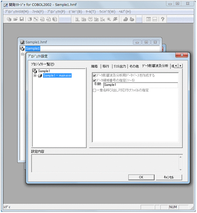The width and height of the screenshot is (197, 213).
Task: Click the single dark puzzle piece toolbar icon
Action: (115, 19)
